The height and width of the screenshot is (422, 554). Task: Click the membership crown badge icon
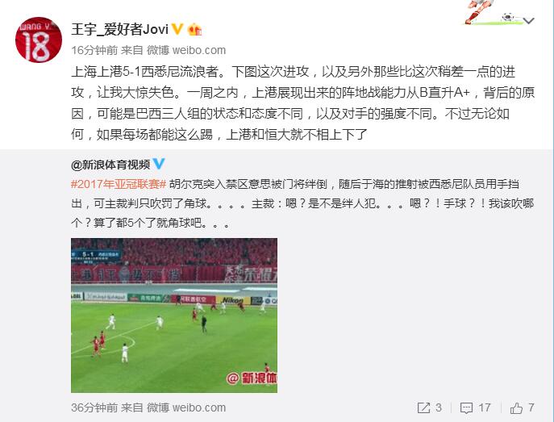point(194,29)
